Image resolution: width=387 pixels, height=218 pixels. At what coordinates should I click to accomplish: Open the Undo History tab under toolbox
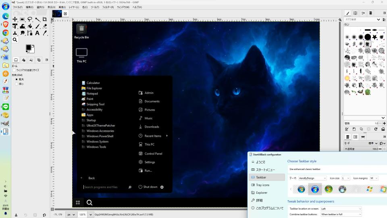point(31,60)
